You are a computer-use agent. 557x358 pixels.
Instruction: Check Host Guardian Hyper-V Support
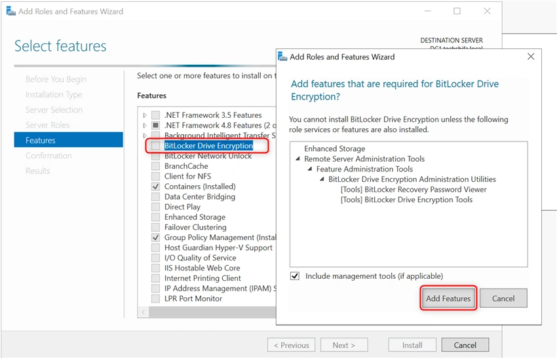(155, 247)
